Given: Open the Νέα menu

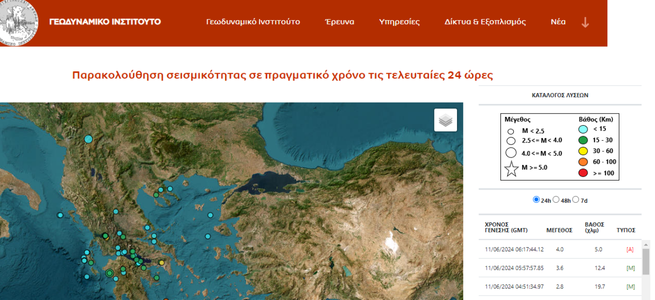Looking at the screenshot, I should (558, 22).
